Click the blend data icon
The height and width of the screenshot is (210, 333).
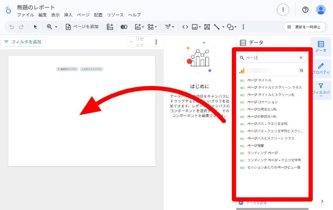[124, 27]
